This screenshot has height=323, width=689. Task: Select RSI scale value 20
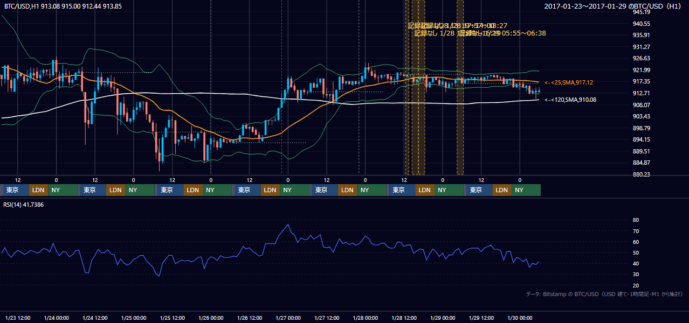click(636, 285)
